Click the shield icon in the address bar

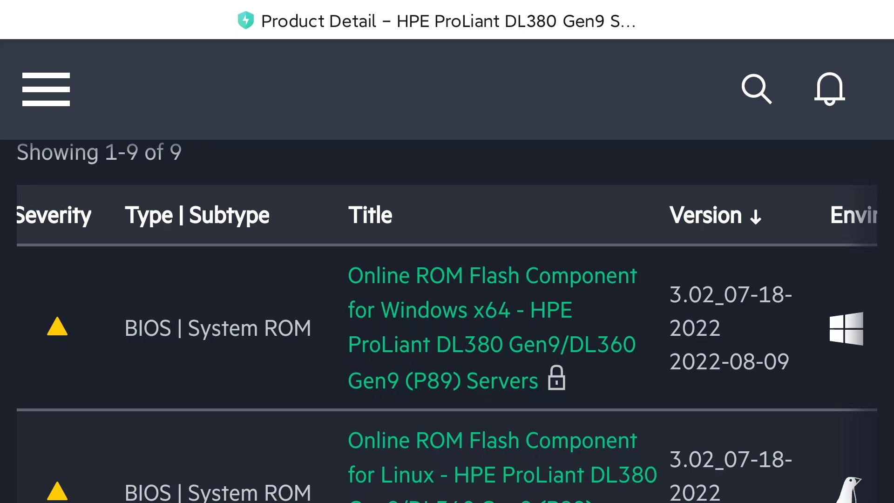245,20
